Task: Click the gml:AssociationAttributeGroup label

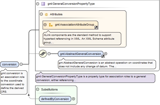Action: click(75, 25)
